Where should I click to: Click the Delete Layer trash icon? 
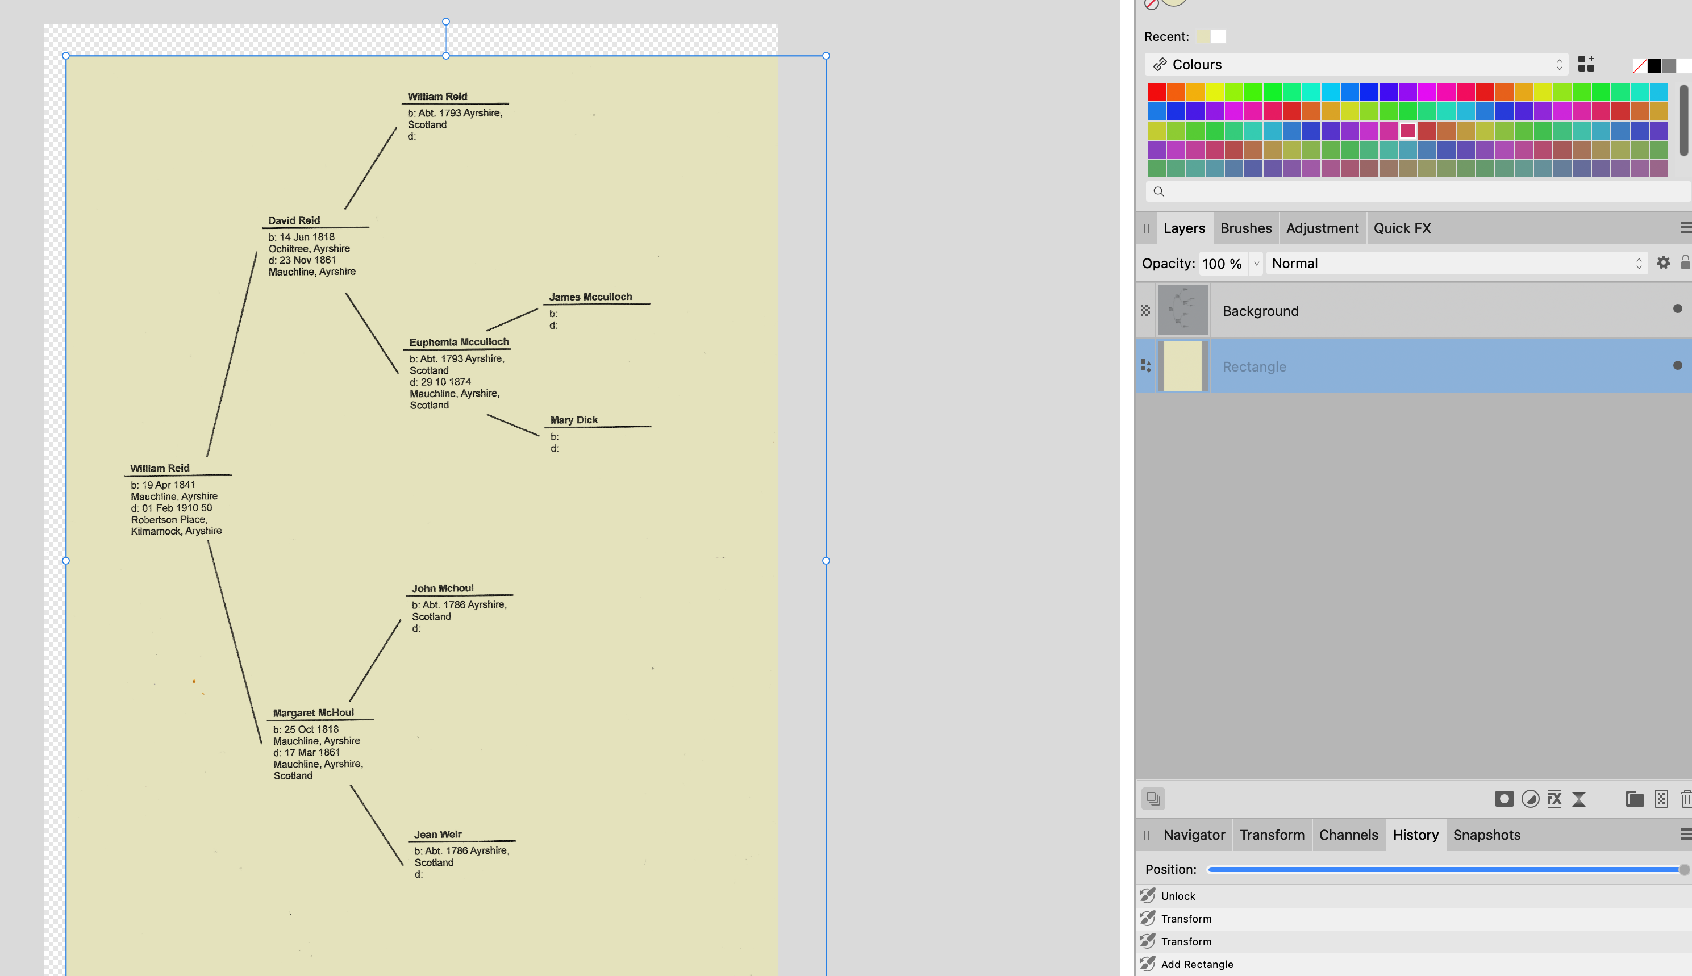tap(1686, 798)
